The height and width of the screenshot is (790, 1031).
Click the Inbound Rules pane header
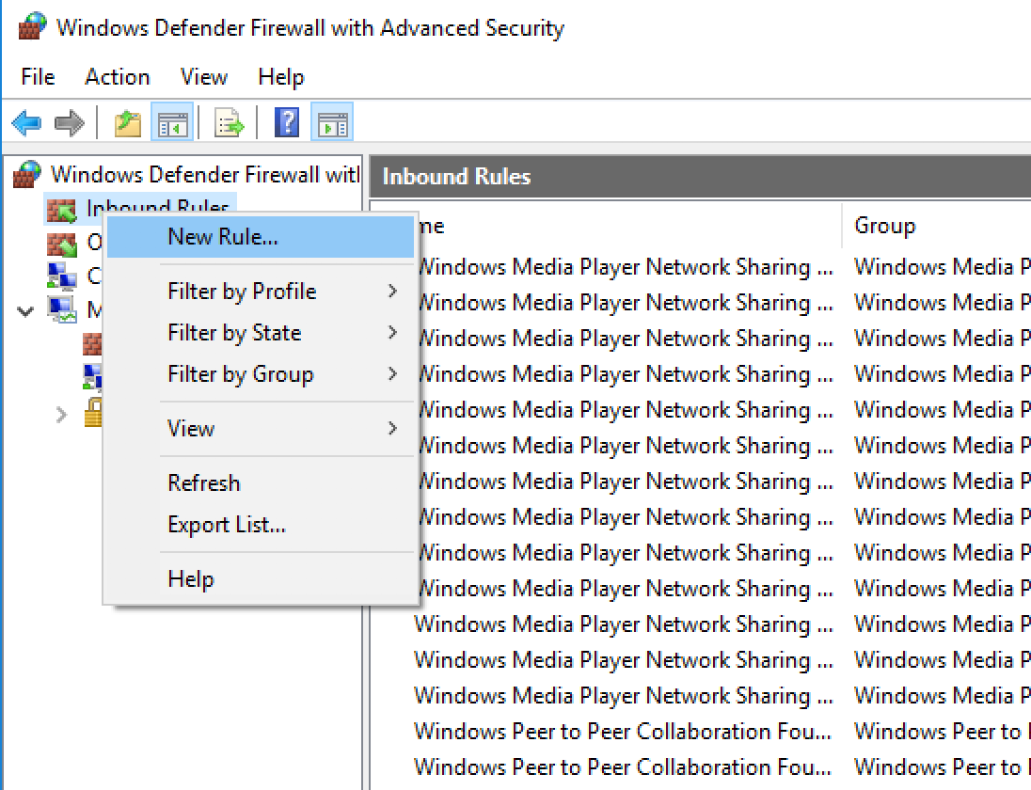click(700, 176)
